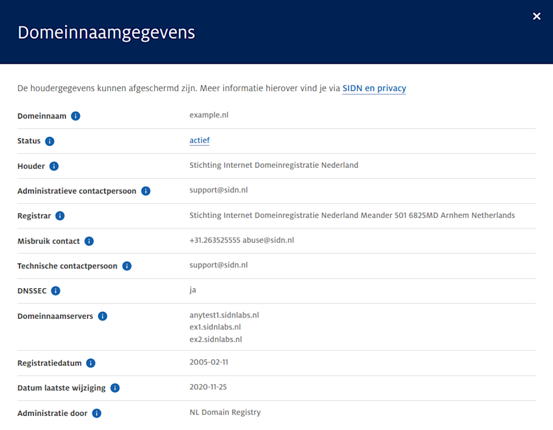The width and height of the screenshot is (553, 430).
Task: Click the Registrar info icon
Action: tap(60, 216)
